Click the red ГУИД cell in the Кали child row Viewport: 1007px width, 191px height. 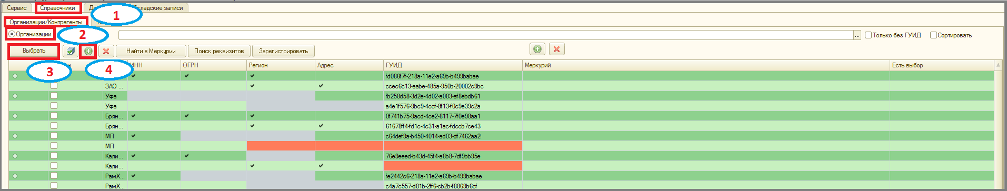click(x=453, y=166)
